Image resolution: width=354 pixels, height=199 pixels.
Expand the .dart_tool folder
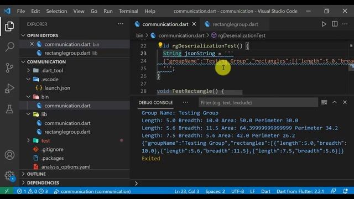(x=28, y=70)
